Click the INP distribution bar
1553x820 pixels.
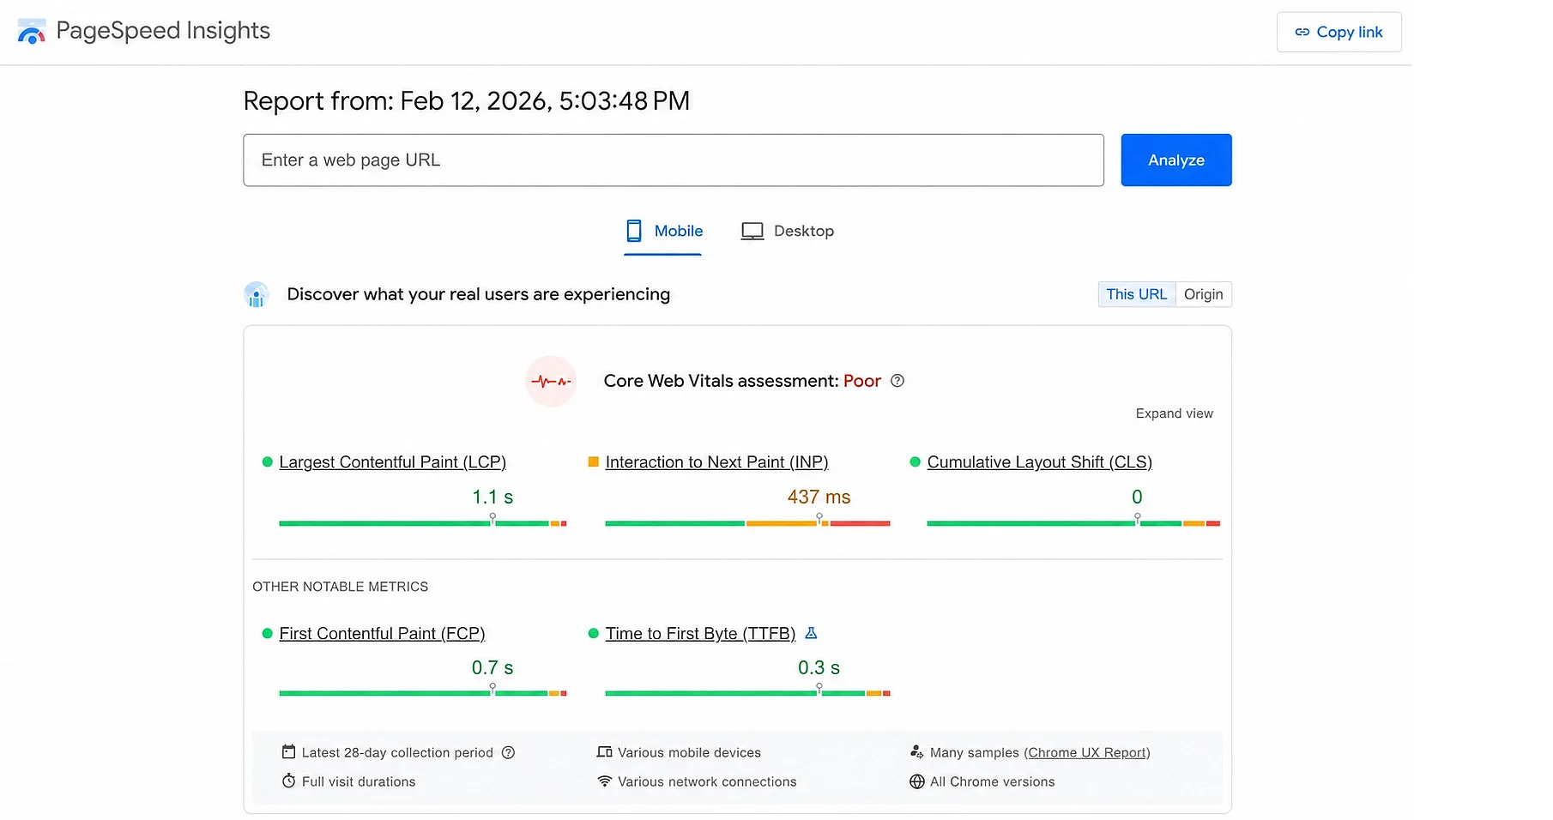click(x=747, y=522)
